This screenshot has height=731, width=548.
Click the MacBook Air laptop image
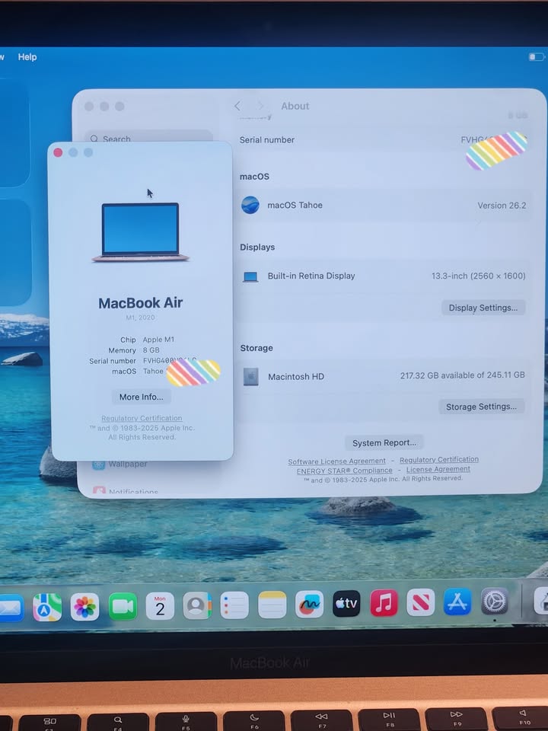point(140,231)
